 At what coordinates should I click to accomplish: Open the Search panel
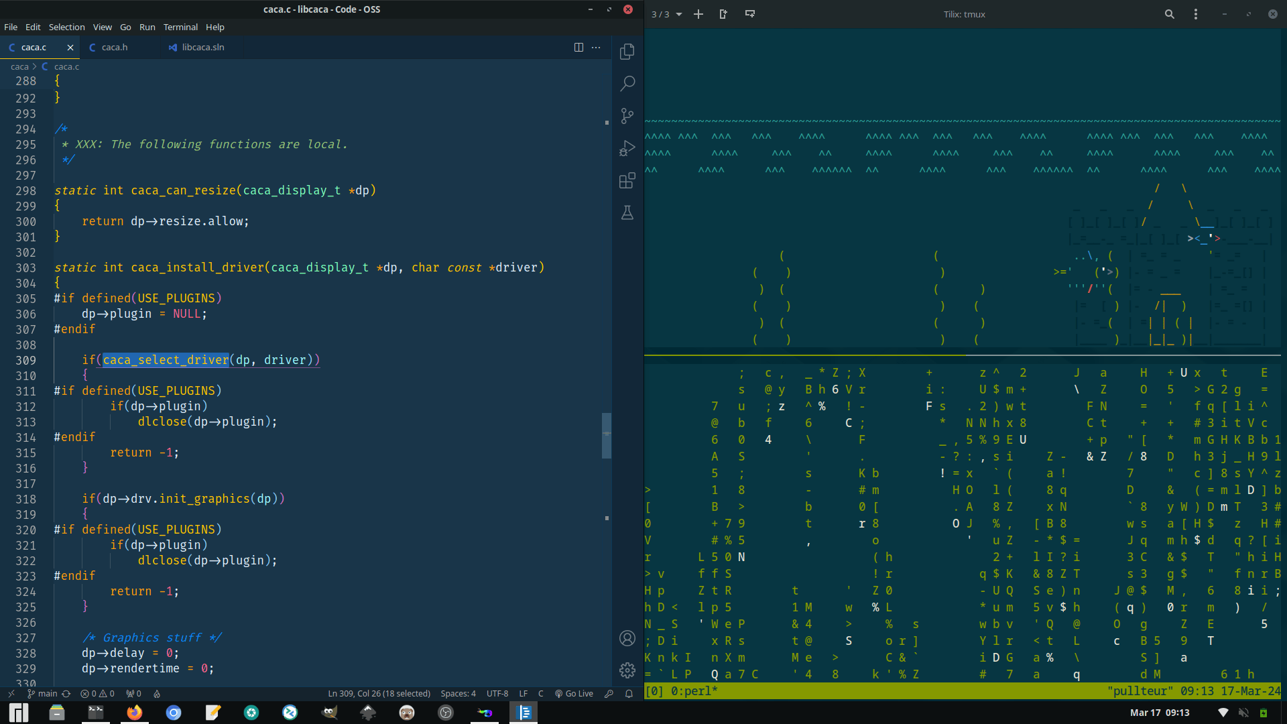(627, 83)
